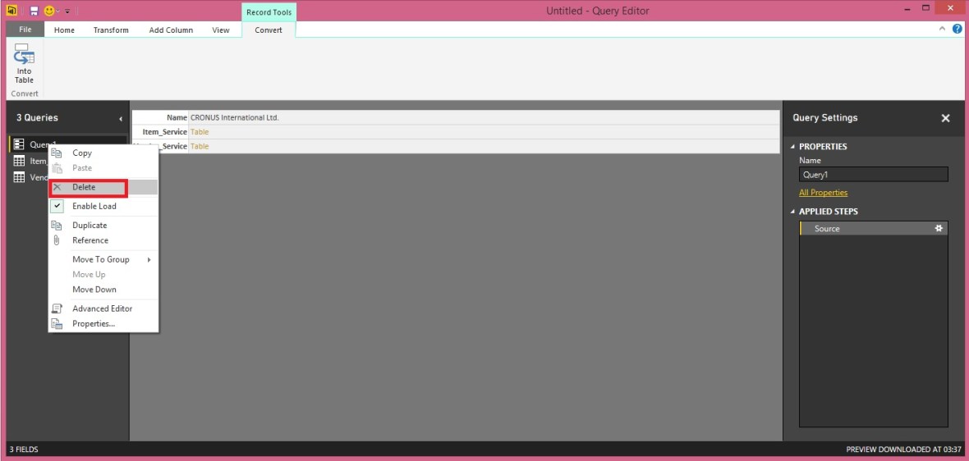The height and width of the screenshot is (461, 969).
Task: Open the Table link in the third row
Action: click(x=199, y=146)
